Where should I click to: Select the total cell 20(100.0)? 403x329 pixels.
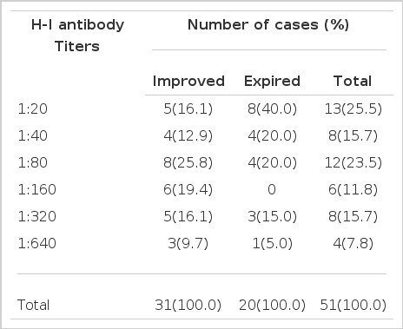272,305
